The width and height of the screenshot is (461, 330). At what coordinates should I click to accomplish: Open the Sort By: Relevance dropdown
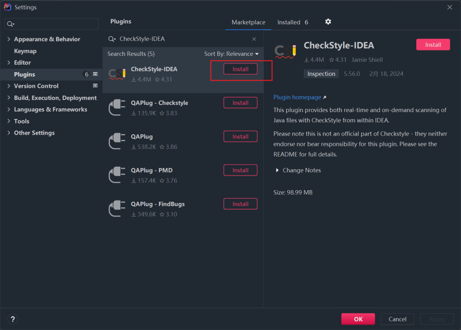[x=231, y=54]
